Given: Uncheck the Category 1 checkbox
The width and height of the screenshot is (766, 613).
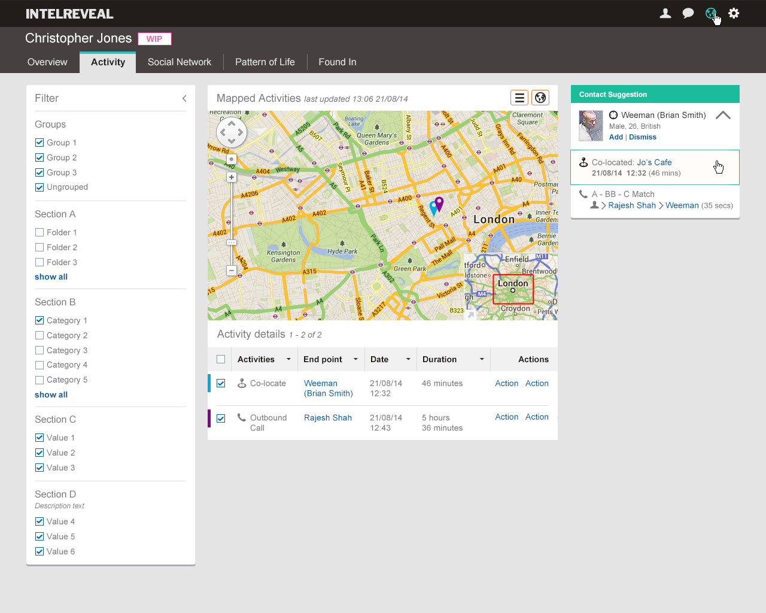Looking at the screenshot, I should 39,320.
